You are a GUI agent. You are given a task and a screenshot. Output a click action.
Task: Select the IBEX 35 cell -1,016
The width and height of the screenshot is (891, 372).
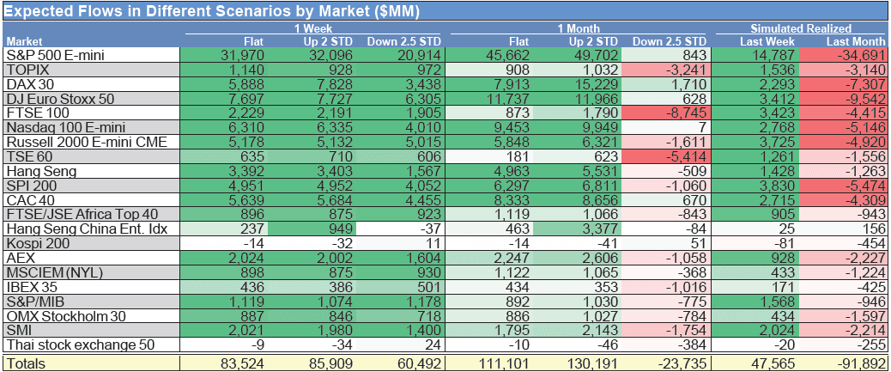pyautogui.click(x=666, y=287)
